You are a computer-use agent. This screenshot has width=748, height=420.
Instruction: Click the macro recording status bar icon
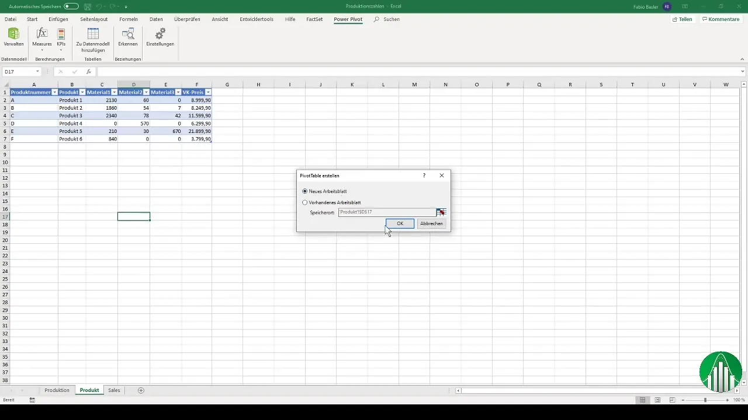pyautogui.click(x=32, y=400)
